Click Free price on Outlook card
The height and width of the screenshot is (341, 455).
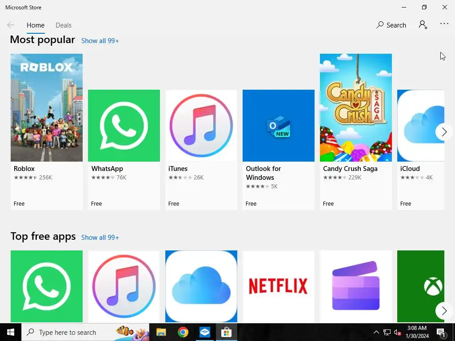(x=251, y=203)
